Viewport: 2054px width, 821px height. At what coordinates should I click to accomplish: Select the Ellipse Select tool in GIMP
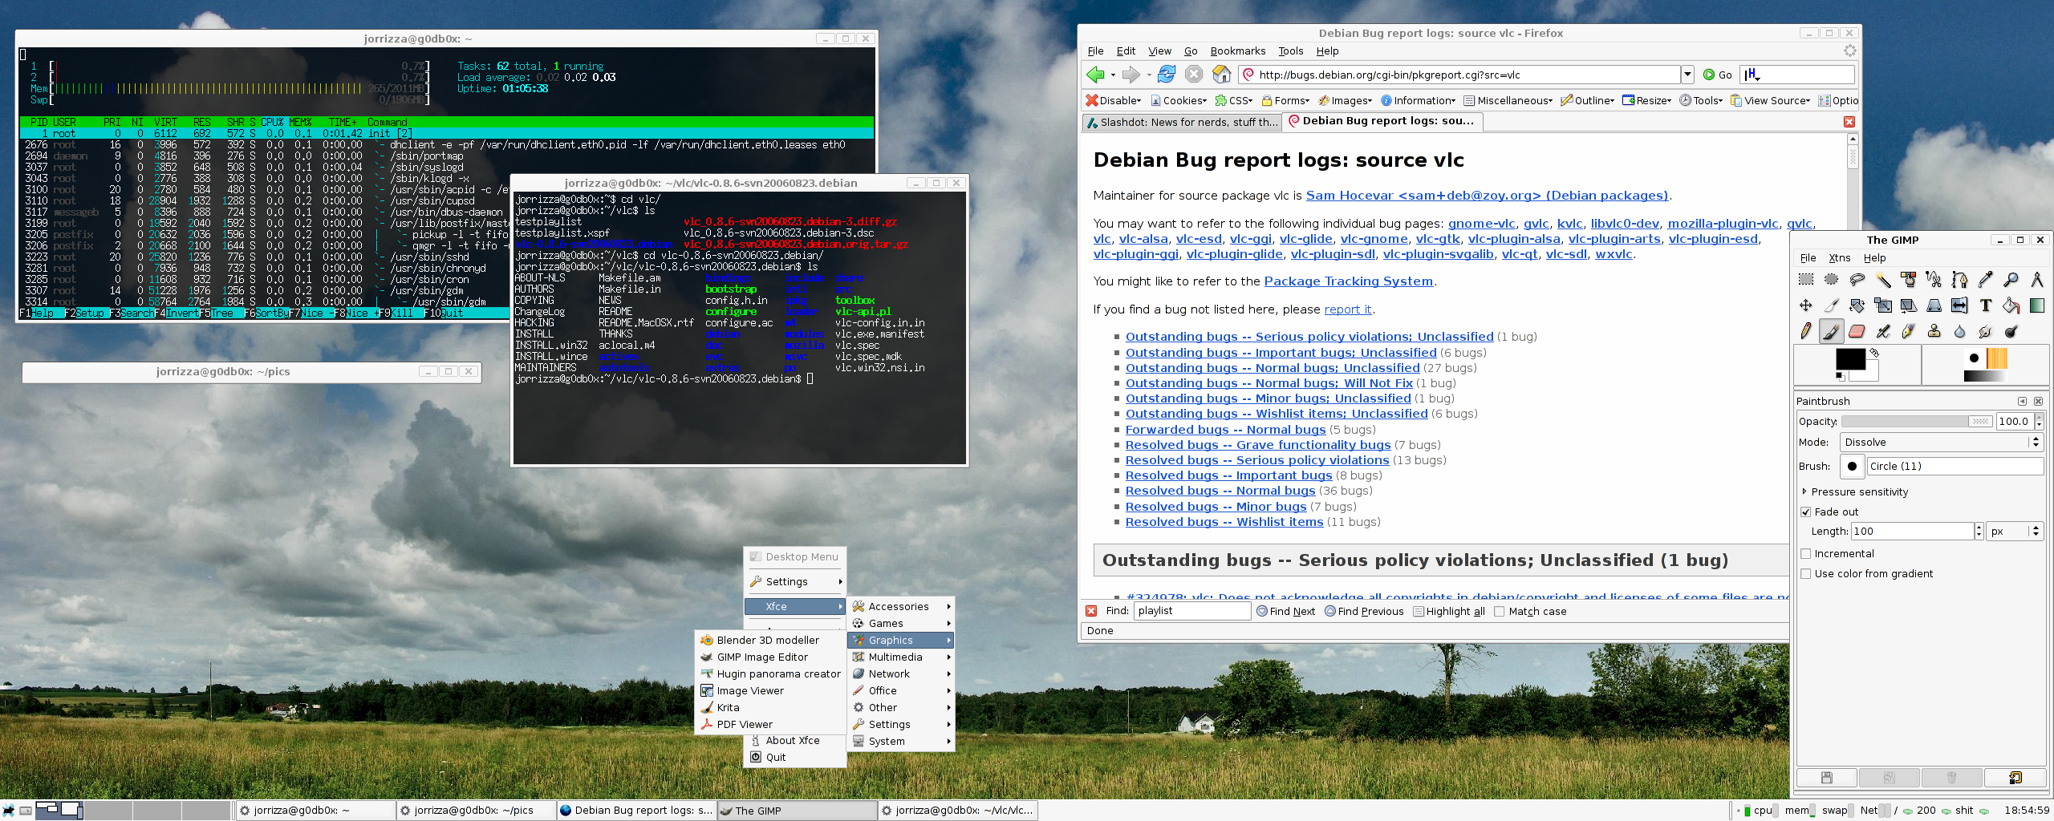1832,280
